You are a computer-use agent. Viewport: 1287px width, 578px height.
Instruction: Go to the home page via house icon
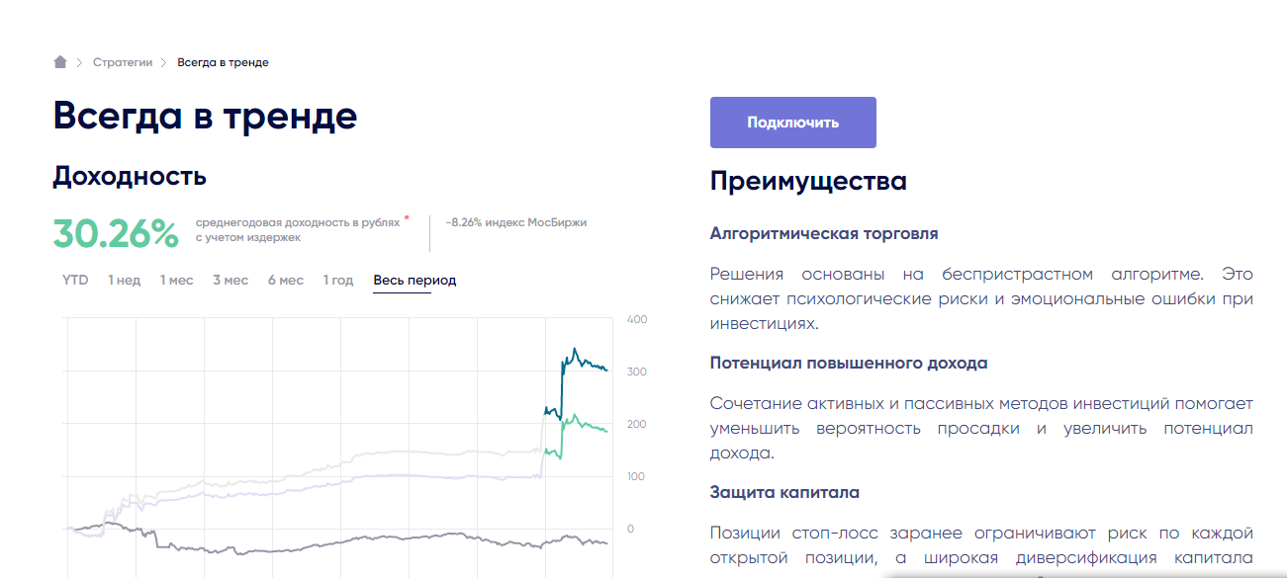tap(60, 62)
